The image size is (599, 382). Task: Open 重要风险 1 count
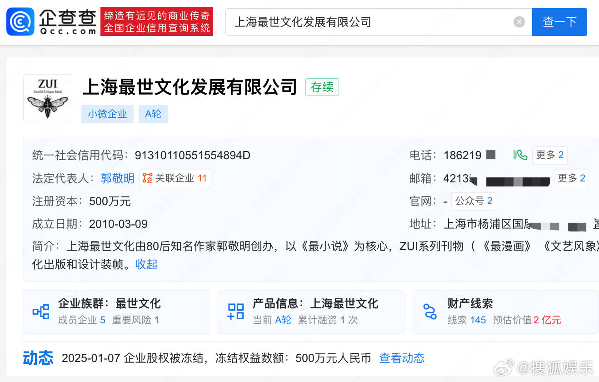pos(135,320)
